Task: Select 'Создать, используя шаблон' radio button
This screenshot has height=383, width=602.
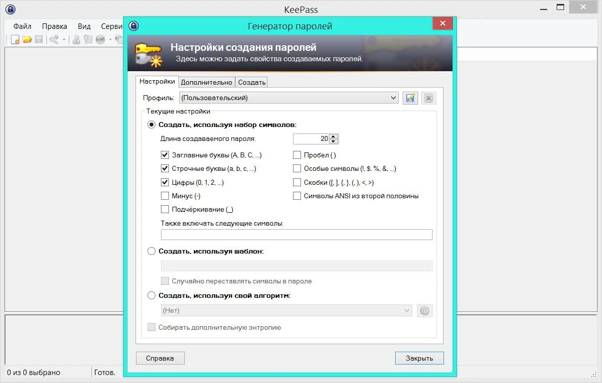Action: tap(151, 252)
